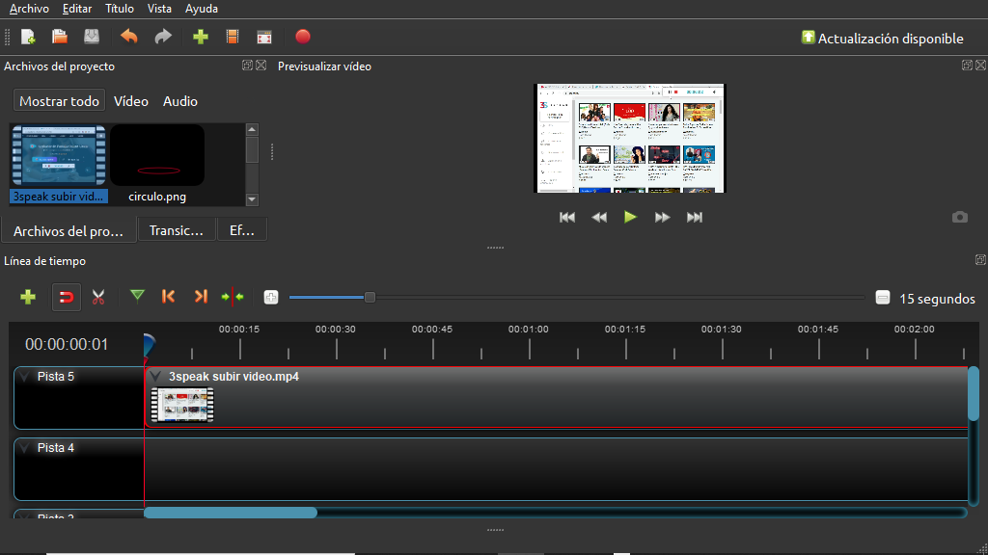Save current frame with the camera icon

click(960, 217)
